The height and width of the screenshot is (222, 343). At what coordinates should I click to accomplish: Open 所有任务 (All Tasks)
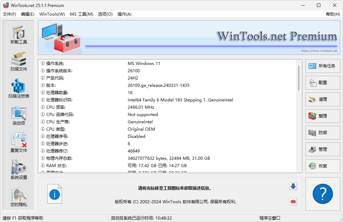tap(323, 66)
